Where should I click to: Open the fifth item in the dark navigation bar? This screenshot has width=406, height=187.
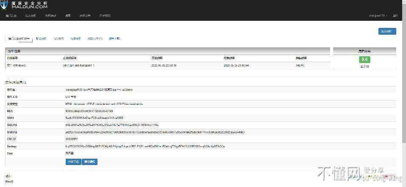85,16
